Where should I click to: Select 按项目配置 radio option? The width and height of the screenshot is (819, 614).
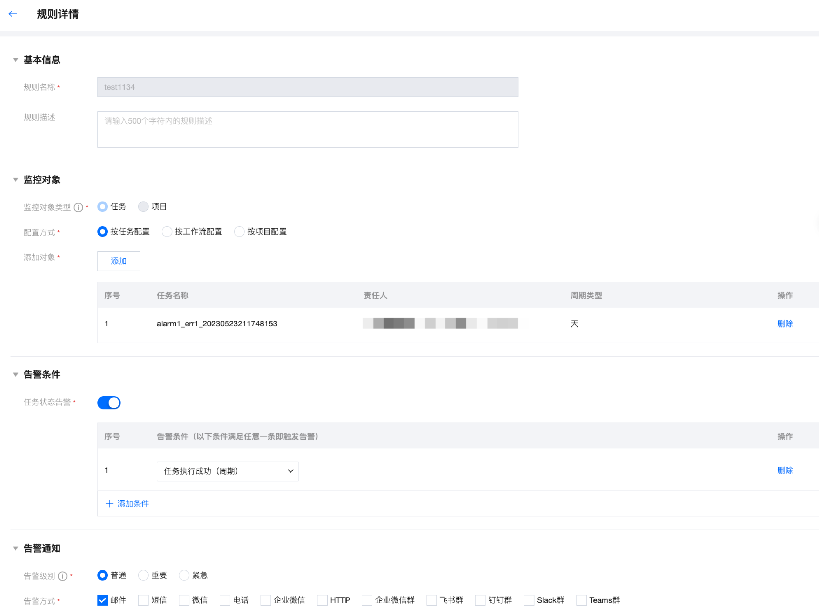click(x=239, y=232)
